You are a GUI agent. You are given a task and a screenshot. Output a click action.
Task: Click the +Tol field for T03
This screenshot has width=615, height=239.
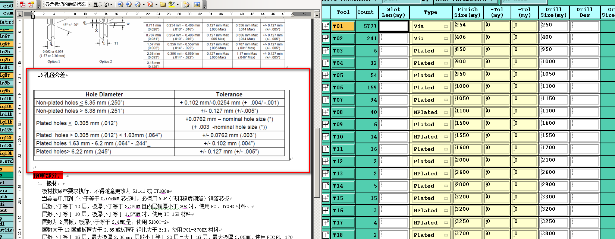(497, 51)
